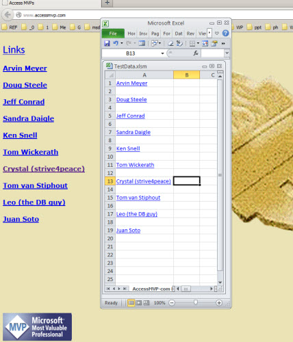Image resolution: width=293 pixels, height=342 pixels.
Task: Click the Zoom In plus button
Action: coord(219,303)
